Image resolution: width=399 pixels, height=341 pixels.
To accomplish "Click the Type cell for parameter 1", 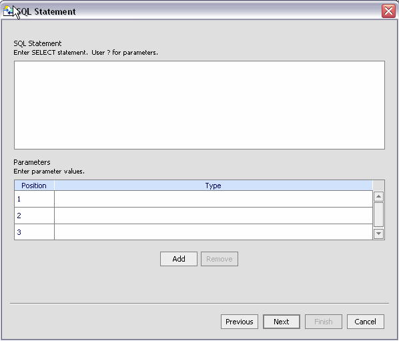I will pos(214,199).
